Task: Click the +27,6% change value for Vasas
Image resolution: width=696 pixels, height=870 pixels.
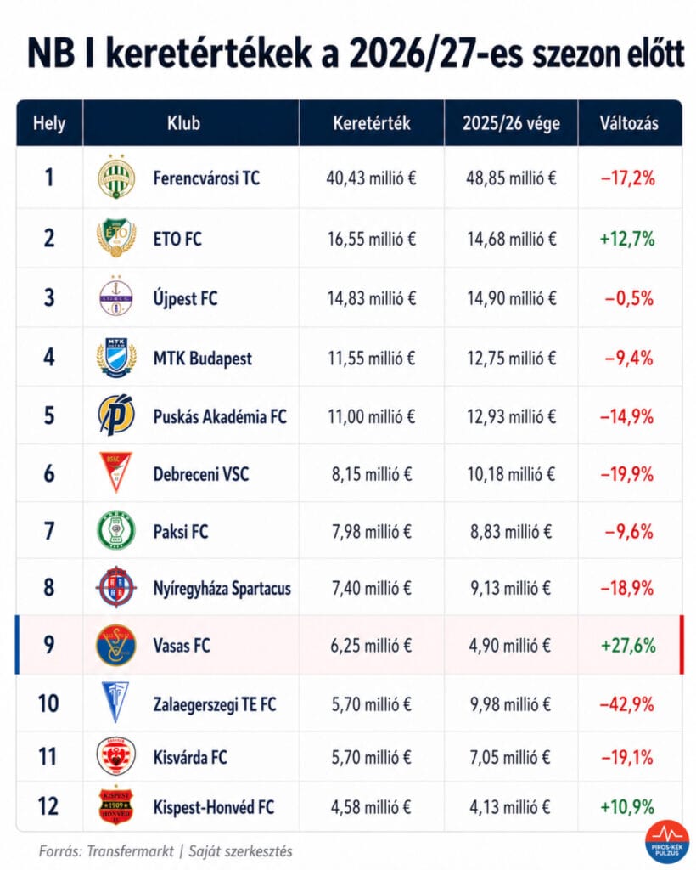Action: (628, 646)
